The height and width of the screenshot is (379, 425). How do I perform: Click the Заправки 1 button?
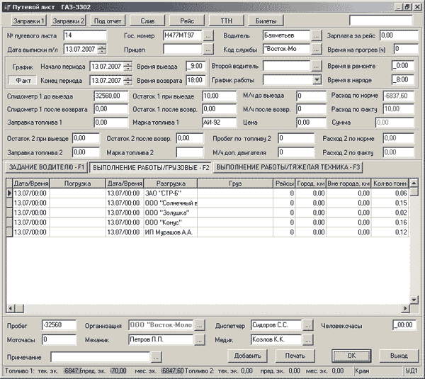click(29, 21)
